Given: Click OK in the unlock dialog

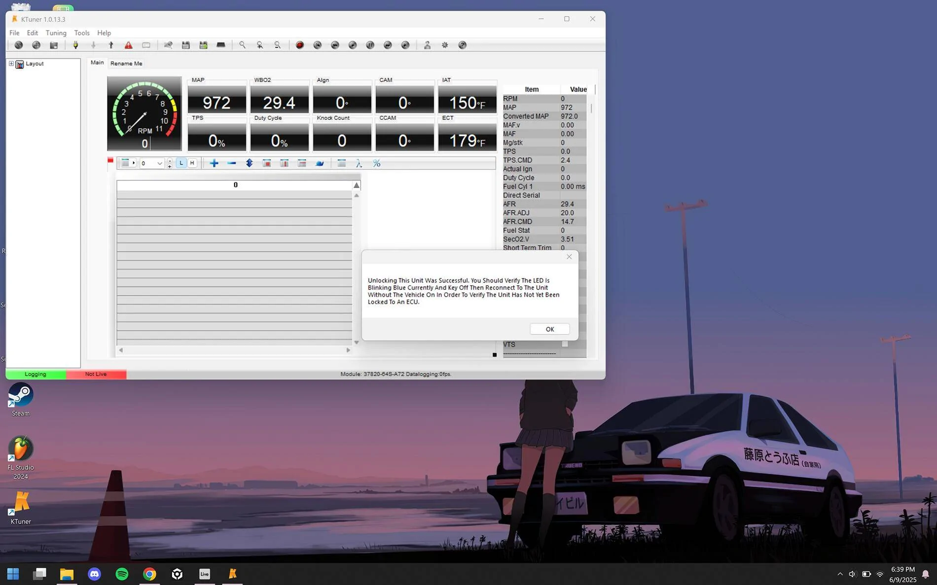Looking at the screenshot, I should click(549, 329).
